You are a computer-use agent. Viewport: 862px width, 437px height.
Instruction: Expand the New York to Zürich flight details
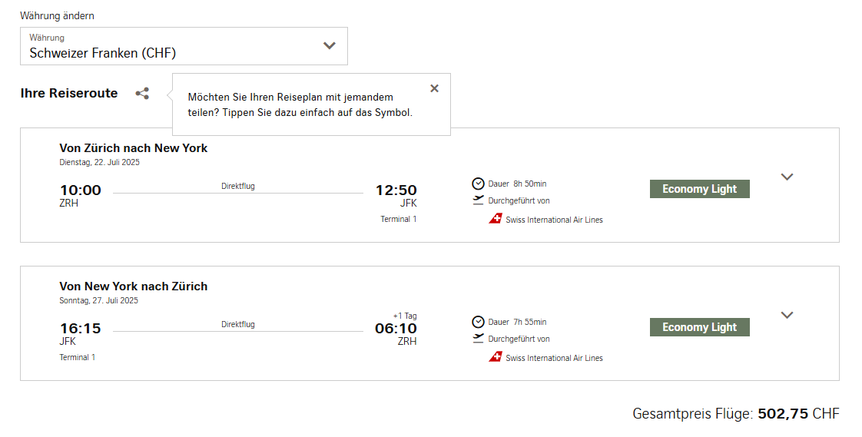point(787,315)
